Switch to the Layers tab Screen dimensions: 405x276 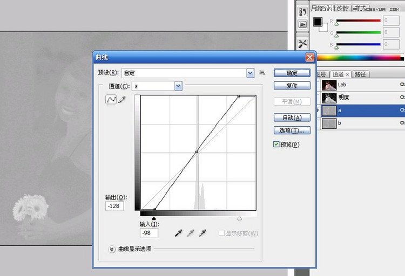pos(322,74)
